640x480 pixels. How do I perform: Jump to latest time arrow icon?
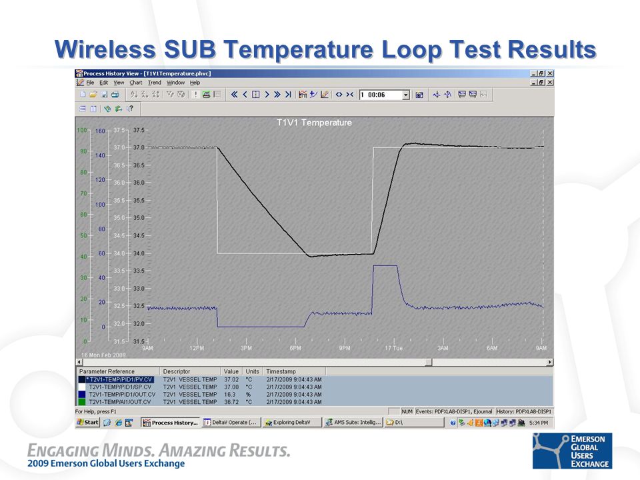point(288,95)
